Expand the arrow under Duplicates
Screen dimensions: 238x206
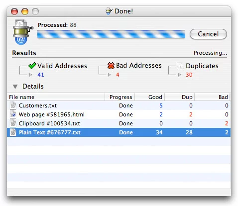click(x=180, y=75)
